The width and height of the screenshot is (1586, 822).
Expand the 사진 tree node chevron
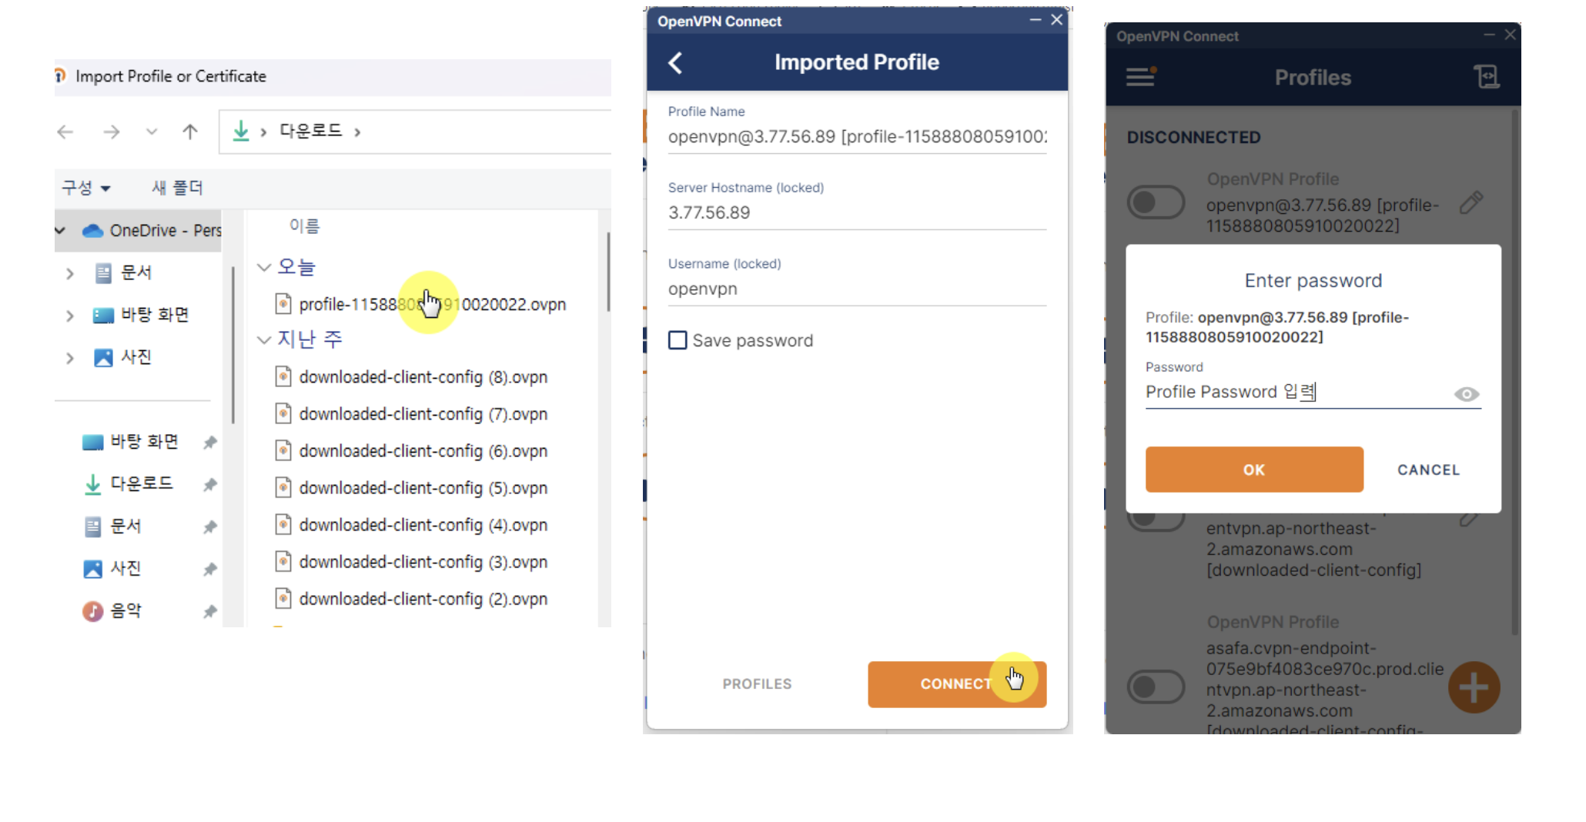pyautogui.click(x=70, y=358)
